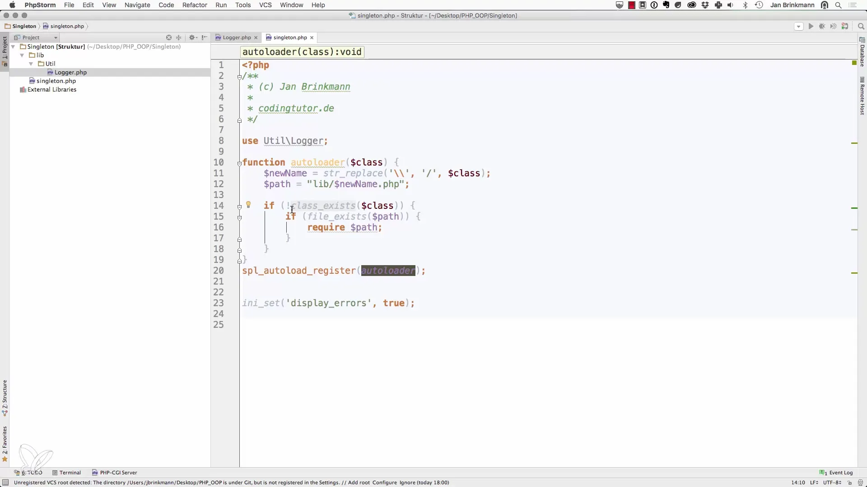Image resolution: width=867 pixels, height=487 pixels.
Task: Open the PhpStorm application menu
Action: (40, 5)
